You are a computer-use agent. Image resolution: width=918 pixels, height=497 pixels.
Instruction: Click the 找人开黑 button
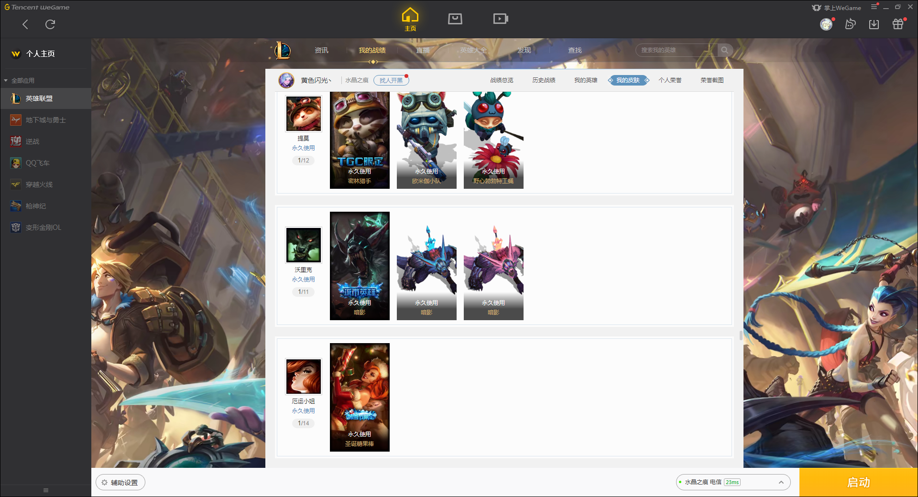pyautogui.click(x=391, y=80)
